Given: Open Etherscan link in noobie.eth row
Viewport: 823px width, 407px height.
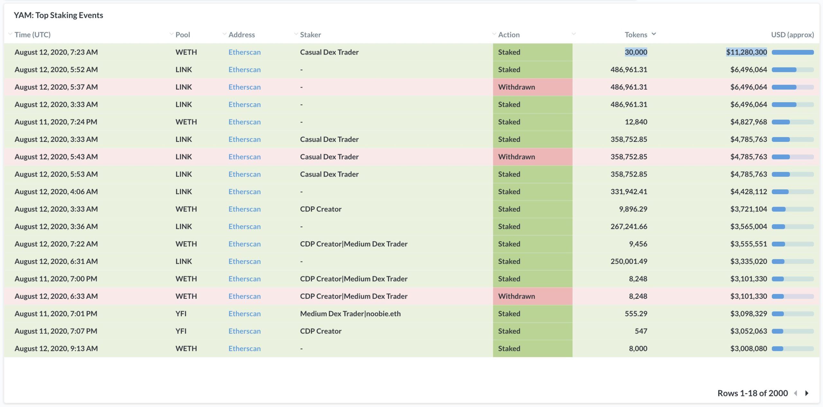Looking at the screenshot, I should click(x=244, y=314).
